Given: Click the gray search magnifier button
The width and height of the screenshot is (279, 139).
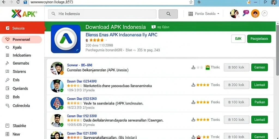Looking at the screenshot, I should tap(168, 14).
